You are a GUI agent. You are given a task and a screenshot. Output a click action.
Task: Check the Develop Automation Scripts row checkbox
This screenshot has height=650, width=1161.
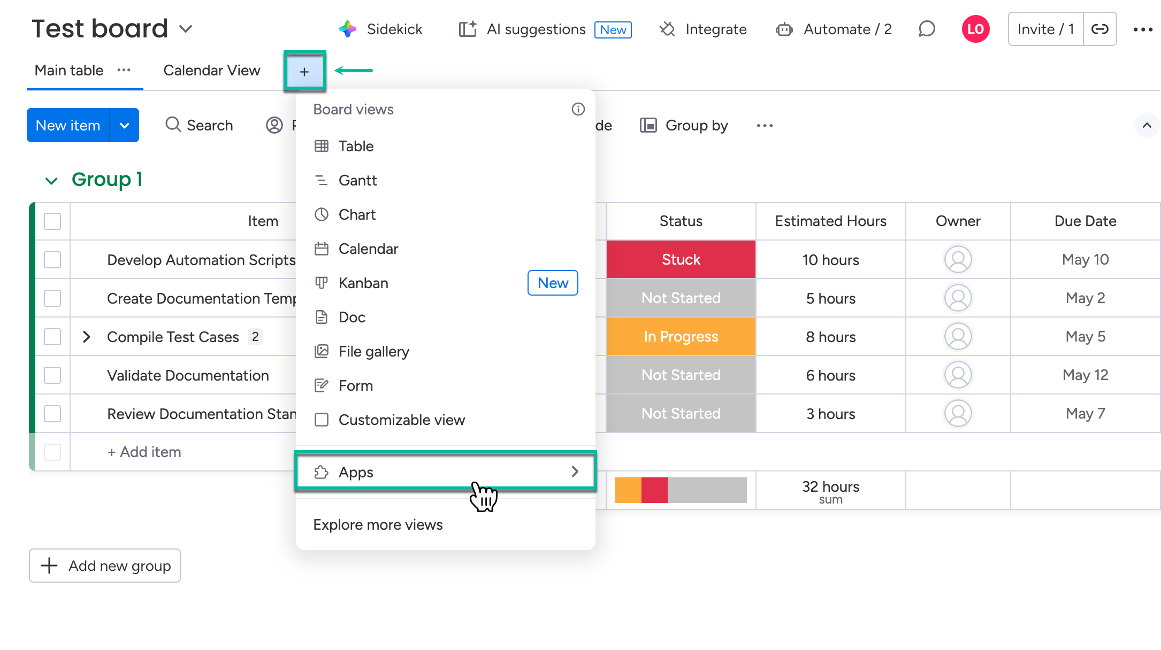[52, 260]
